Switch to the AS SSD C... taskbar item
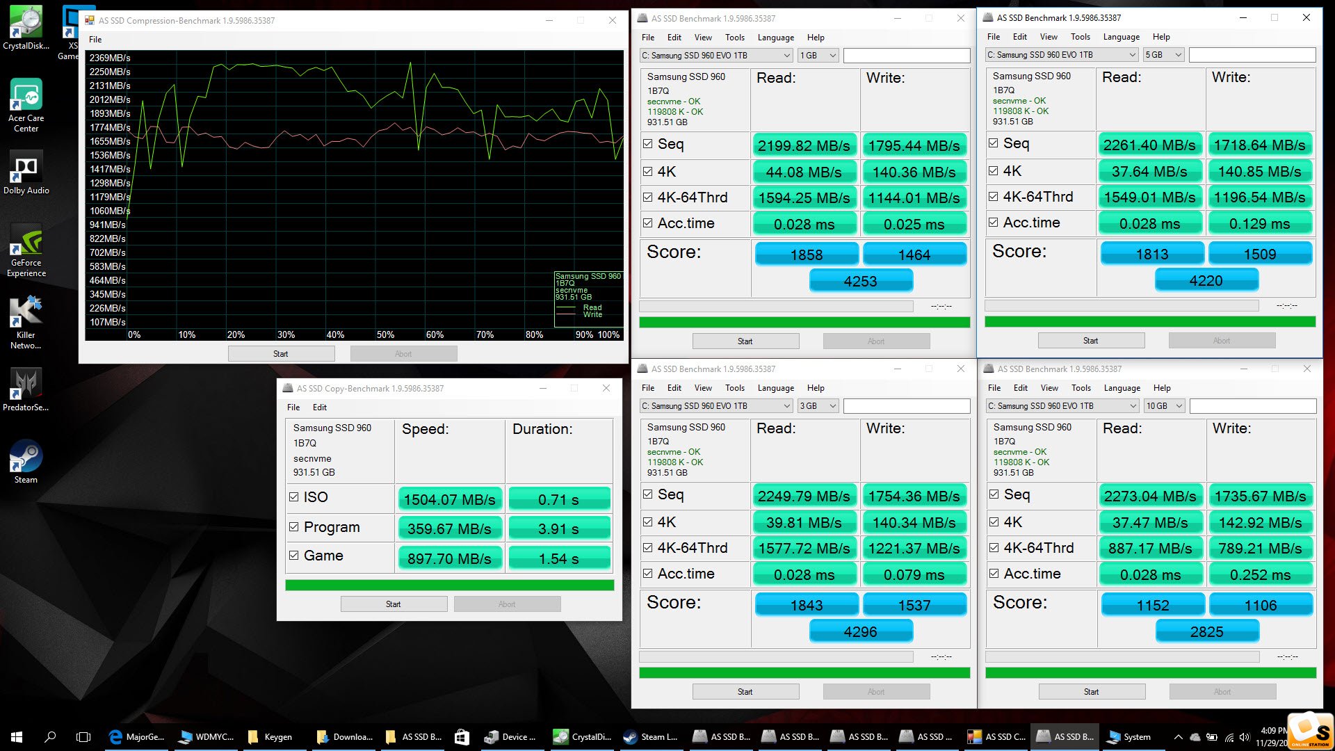The height and width of the screenshot is (751, 1335). point(995,737)
